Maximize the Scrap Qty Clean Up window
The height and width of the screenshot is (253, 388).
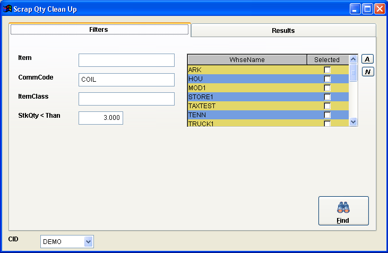point(367,9)
